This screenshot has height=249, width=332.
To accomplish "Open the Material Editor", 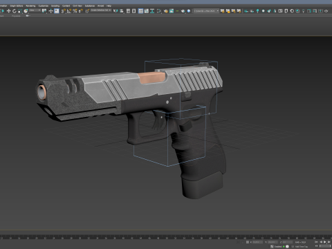I will [x=159, y=11].
